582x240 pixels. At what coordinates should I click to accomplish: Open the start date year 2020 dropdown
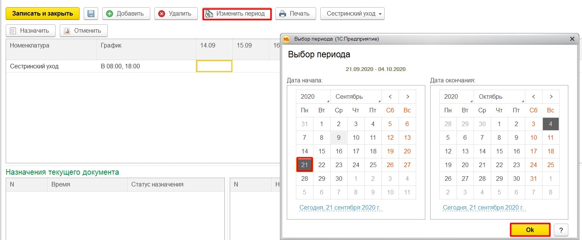point(313,97)
